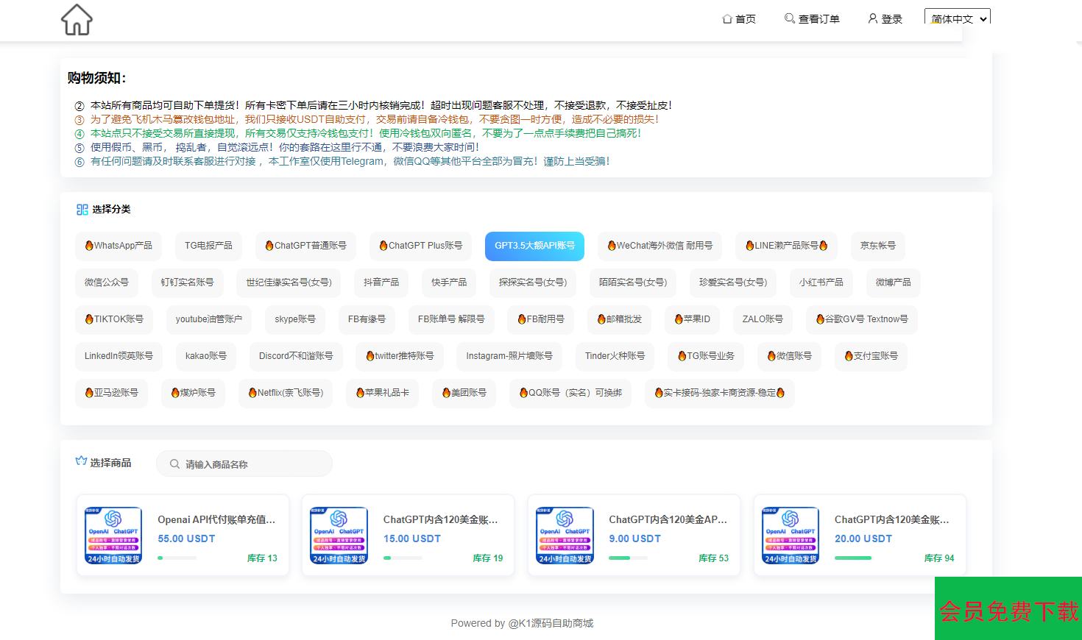Choose the Discord不和谐账号 category
The image size is (1082, 640).
[295, 356]
